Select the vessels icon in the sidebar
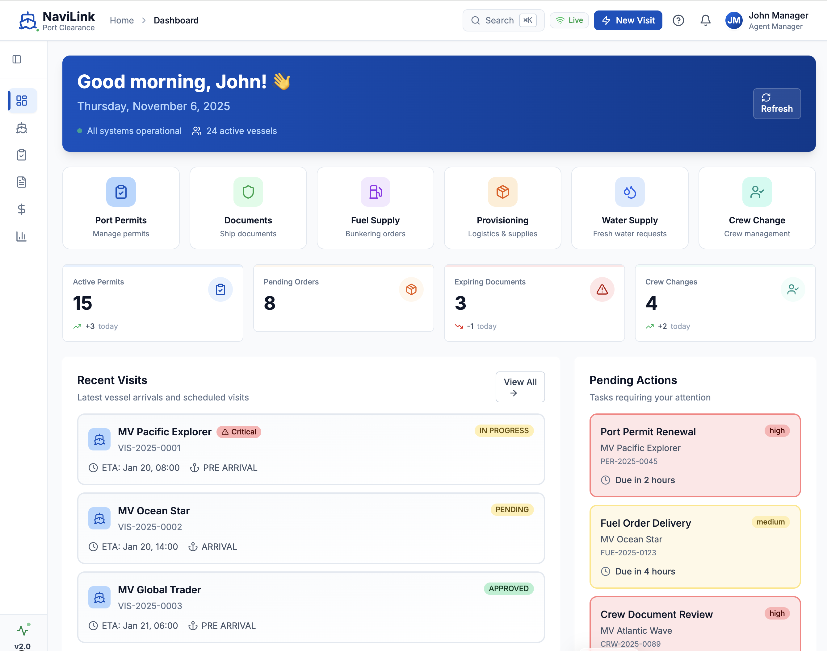827x651 pixels. click(22, 128)
